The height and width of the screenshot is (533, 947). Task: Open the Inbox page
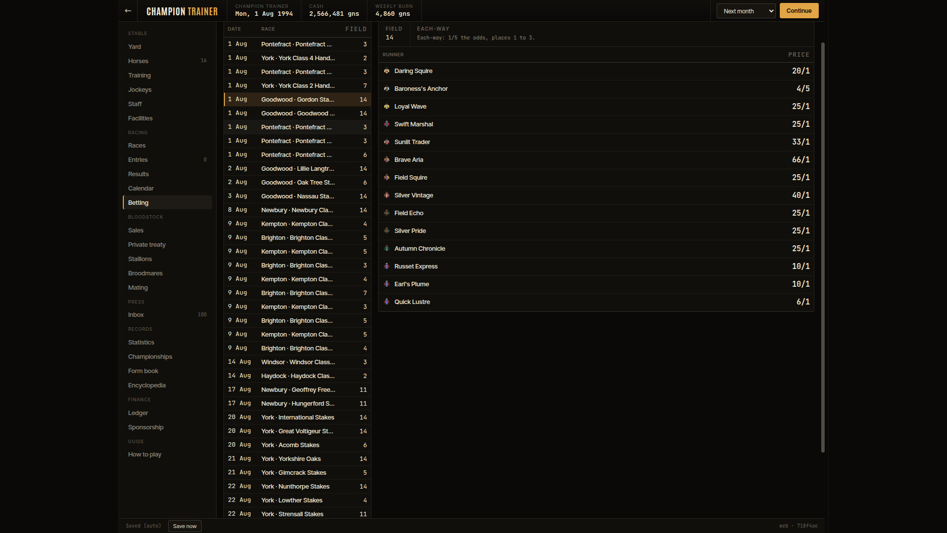coord(167,315)
